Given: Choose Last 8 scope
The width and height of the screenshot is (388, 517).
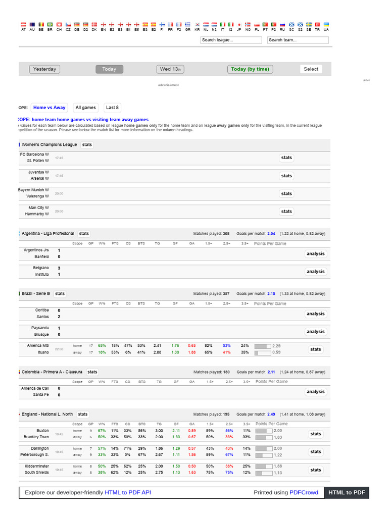Looking at the screenshot, I should pos(112,108).
